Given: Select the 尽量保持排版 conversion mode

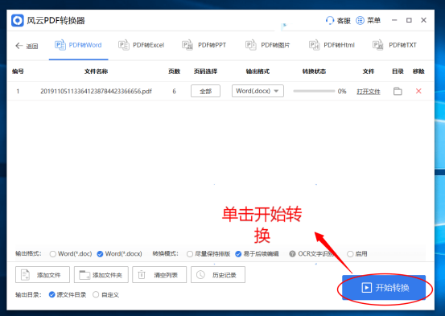Looking at the screenshot, I should click(x=190, y=254).
